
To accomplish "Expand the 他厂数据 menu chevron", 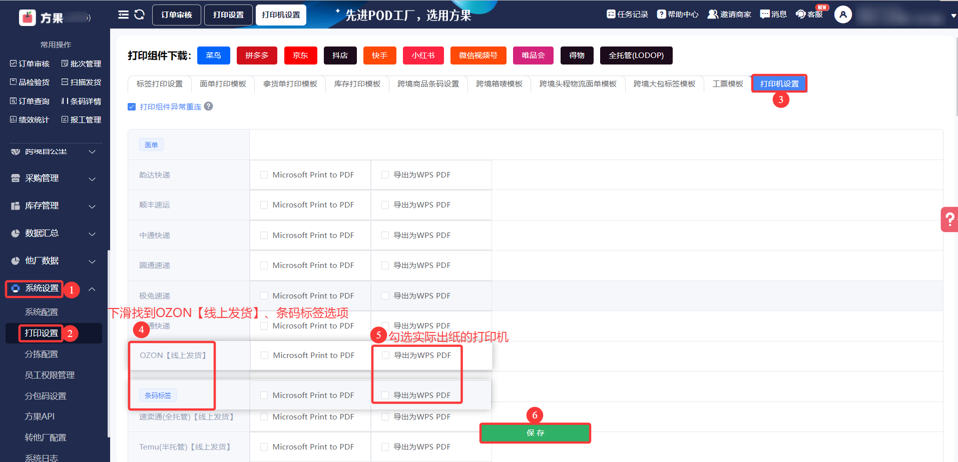I will tap(92, 261).
